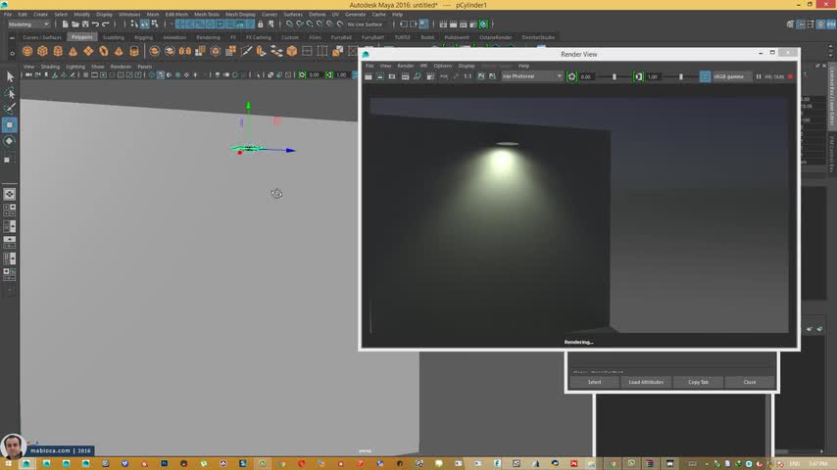Create a polygon pipe from the shelf
Image resolution: width=837 pixels, height=470 pixels.
tap(134, 51)
